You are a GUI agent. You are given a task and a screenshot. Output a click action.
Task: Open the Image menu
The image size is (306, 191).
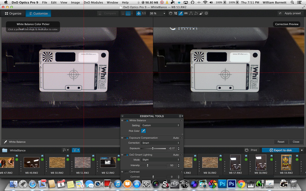[x=75, y=2]
